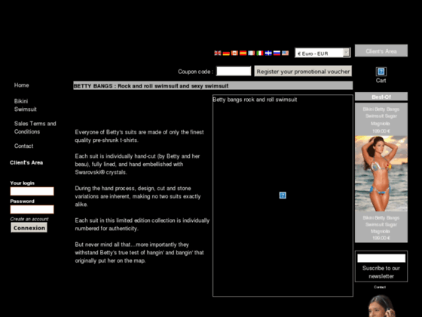Select the Spanish flag language icon
The width and height of the screenshot is (422, 317).
tap(243, 53)
